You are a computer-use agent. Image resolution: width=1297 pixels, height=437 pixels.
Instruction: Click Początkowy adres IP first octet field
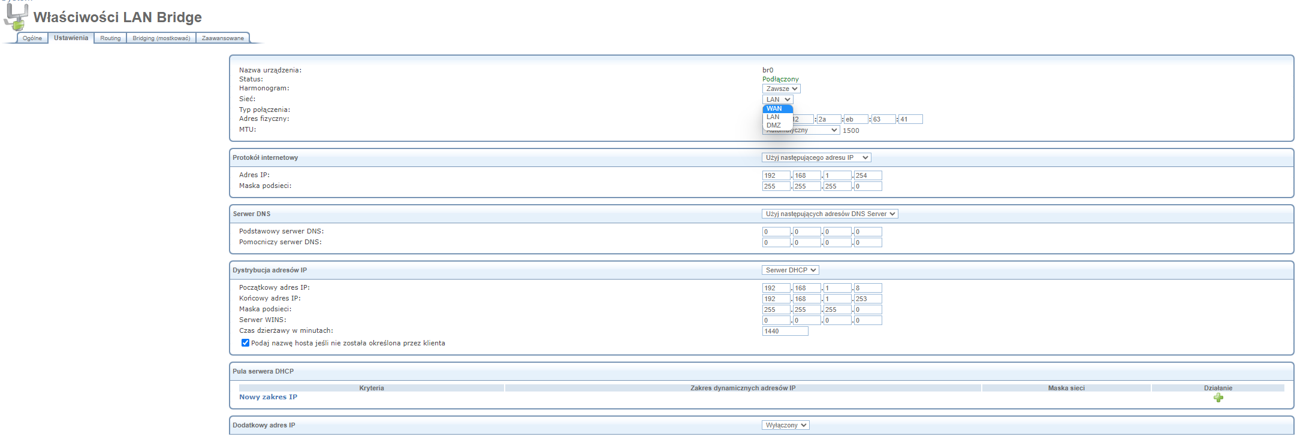(776, 288)
